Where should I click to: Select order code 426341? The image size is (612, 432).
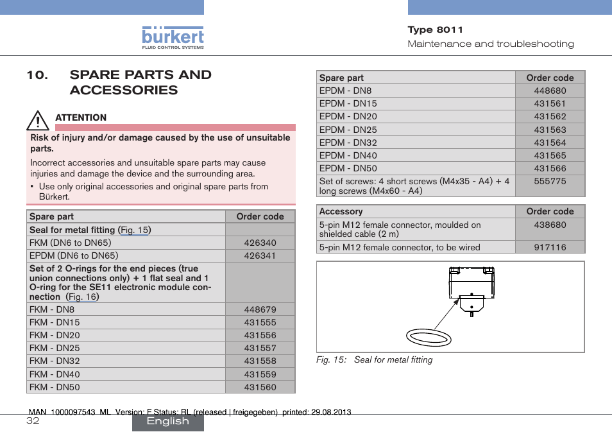coord(260,256)
